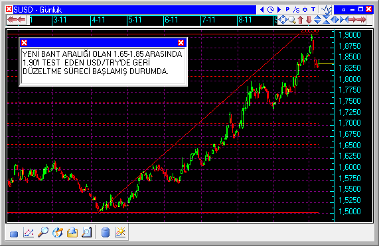The image size is (379, 246).
Task: Select the 5-11 date marker
Action: (135, 20)
